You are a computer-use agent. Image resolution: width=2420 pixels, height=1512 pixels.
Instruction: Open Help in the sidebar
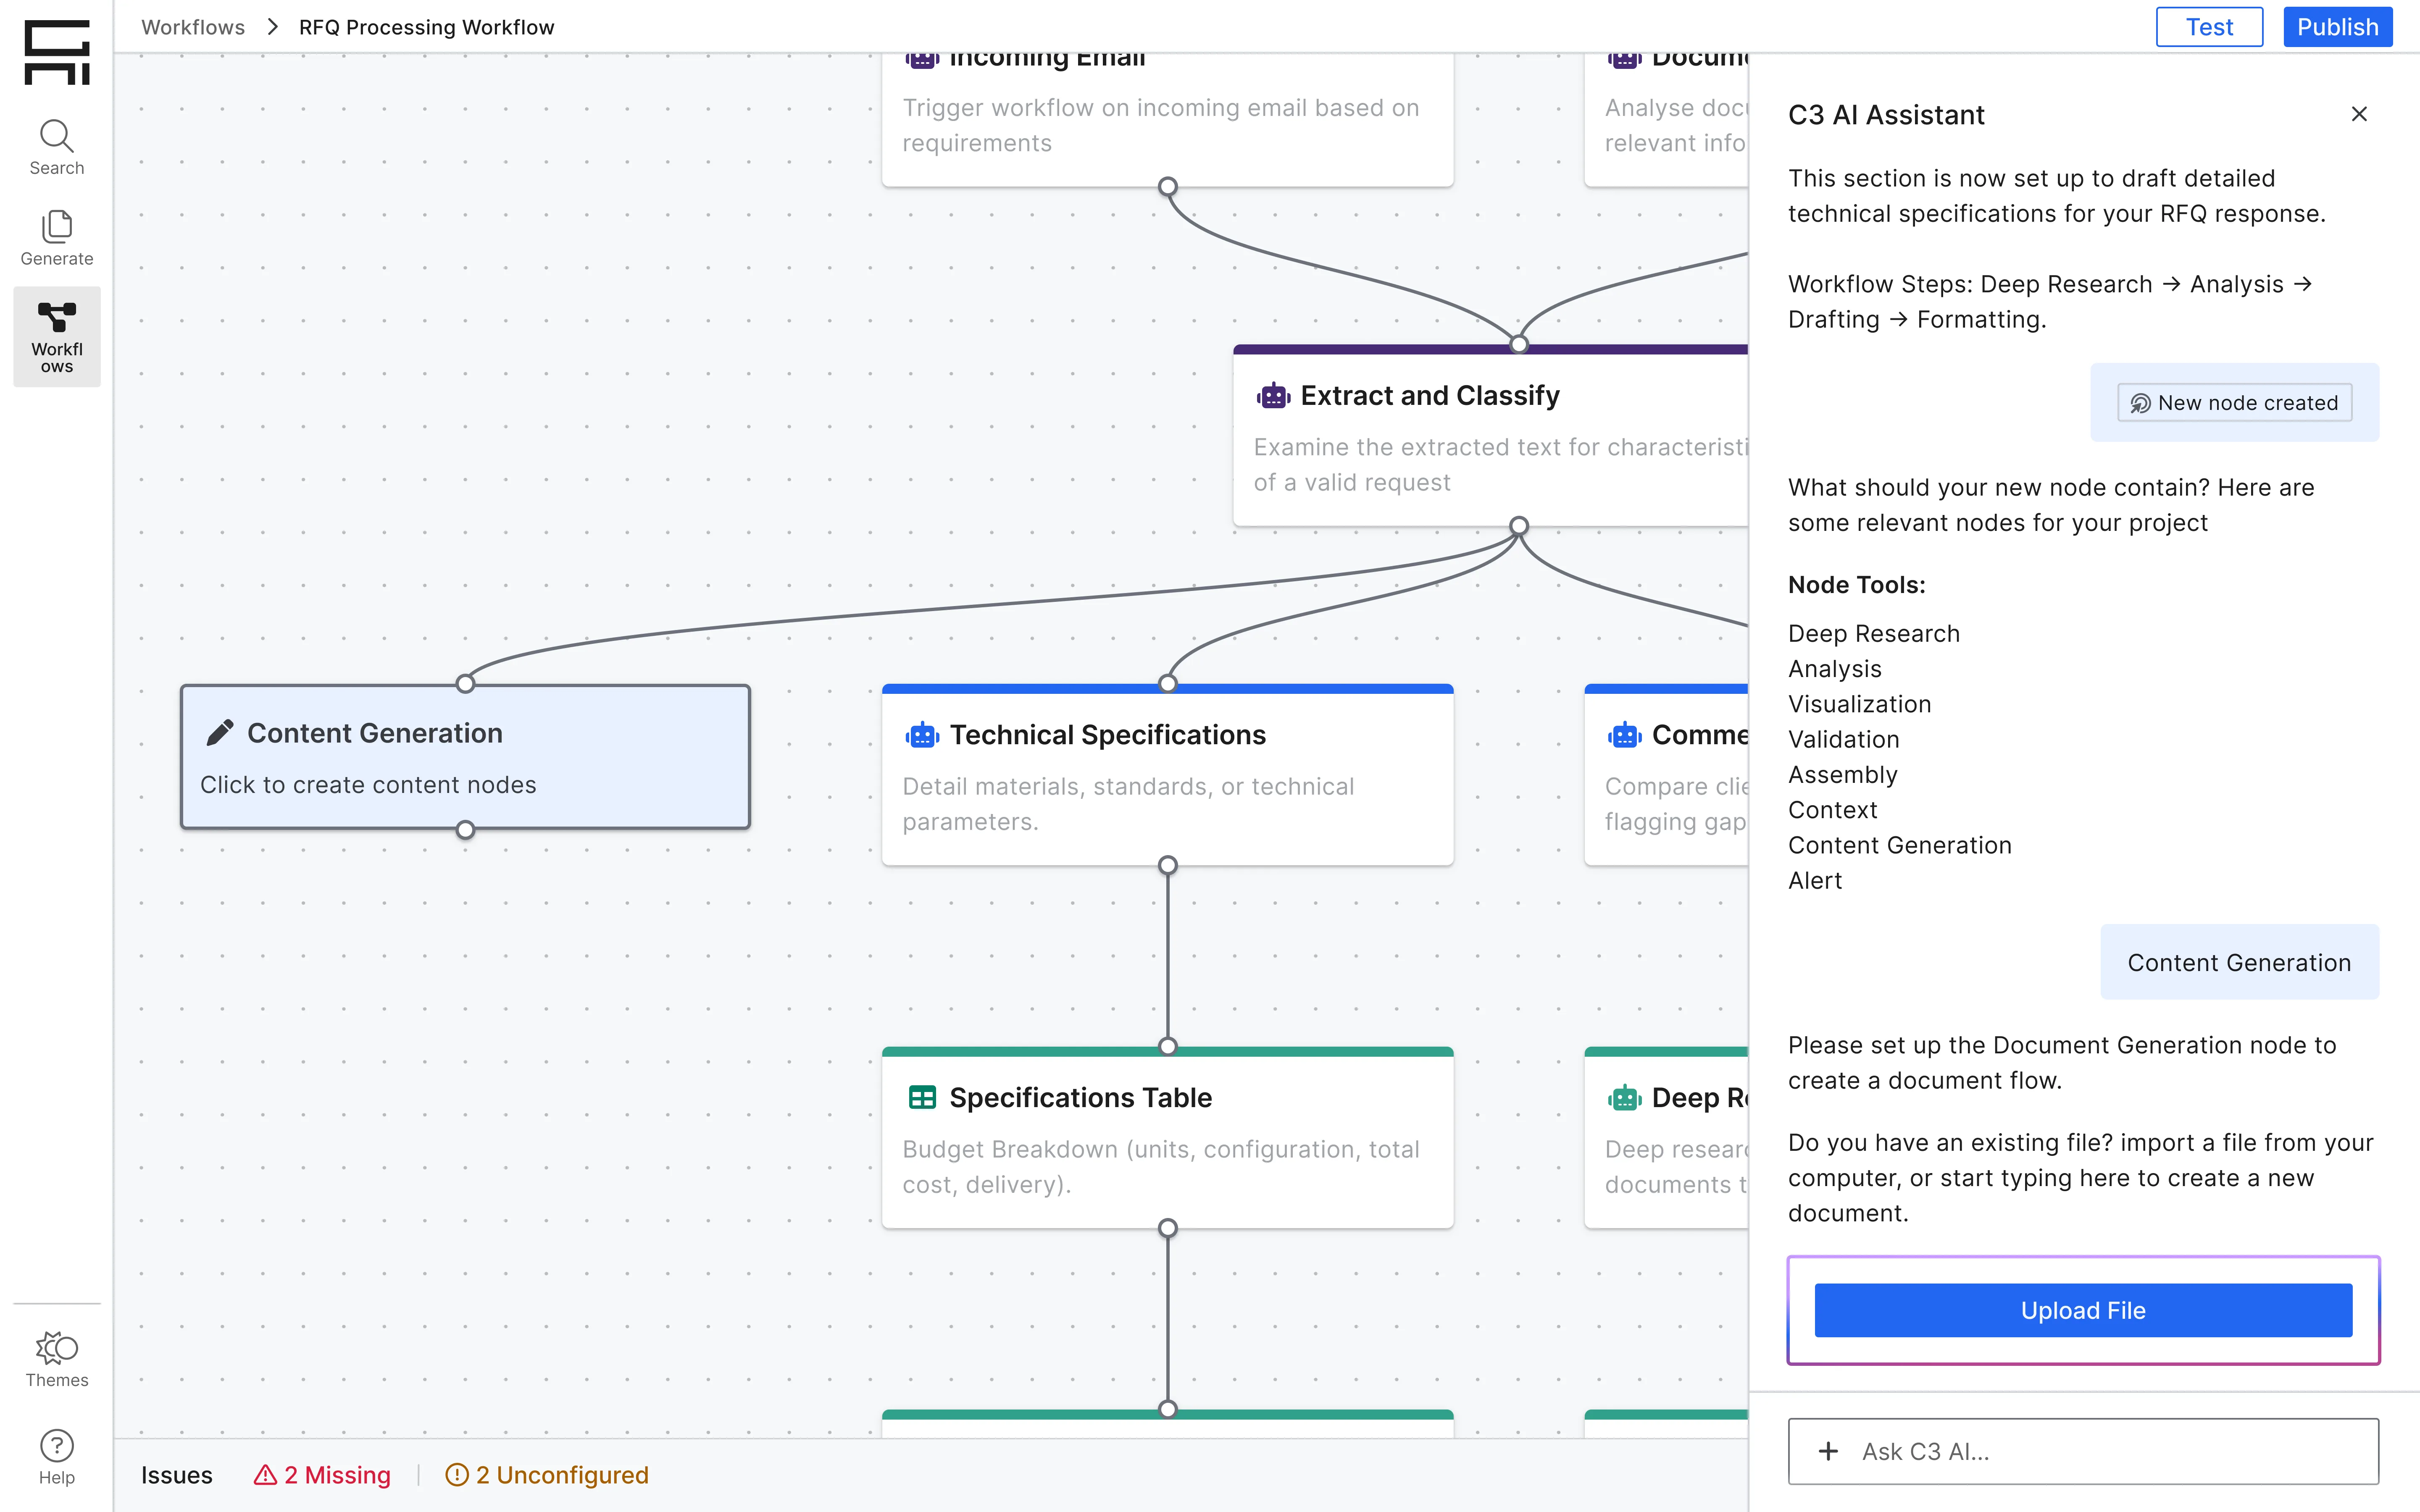(57, 1457)
